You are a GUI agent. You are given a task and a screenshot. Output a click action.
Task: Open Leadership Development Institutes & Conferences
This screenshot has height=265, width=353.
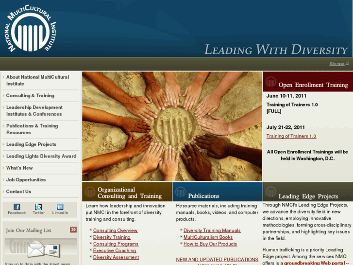[34, 111]
